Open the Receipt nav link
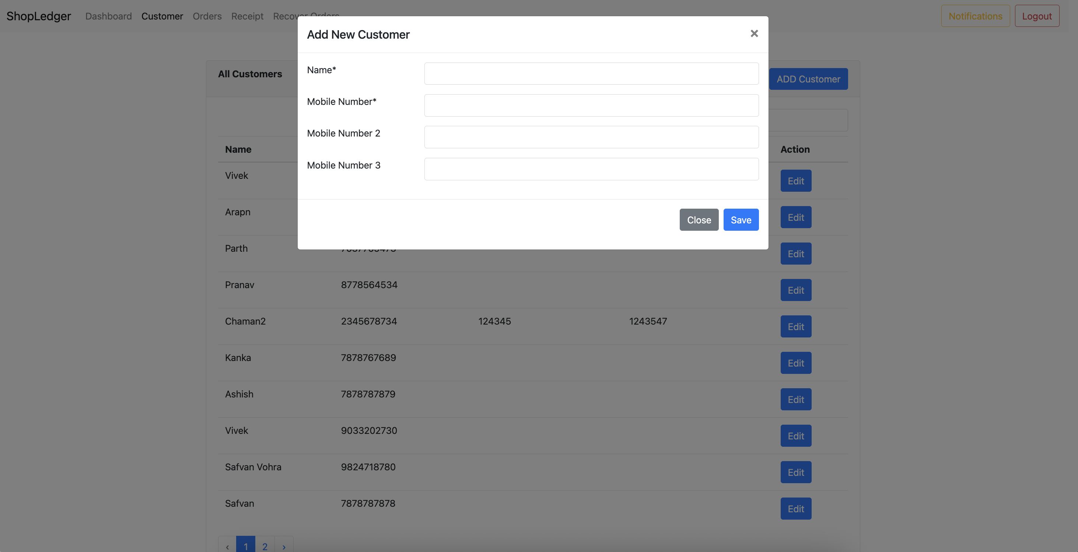Viewport: 1078px width, 552px height. click(x=247, y=16)
